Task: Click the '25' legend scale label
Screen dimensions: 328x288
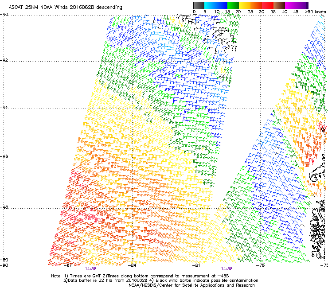Action: coord(250,12)
